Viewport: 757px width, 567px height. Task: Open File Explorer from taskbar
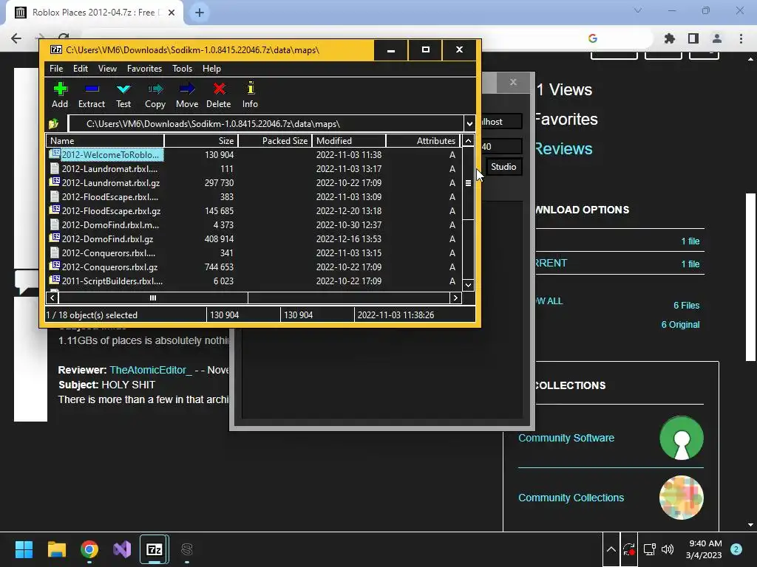56,549
